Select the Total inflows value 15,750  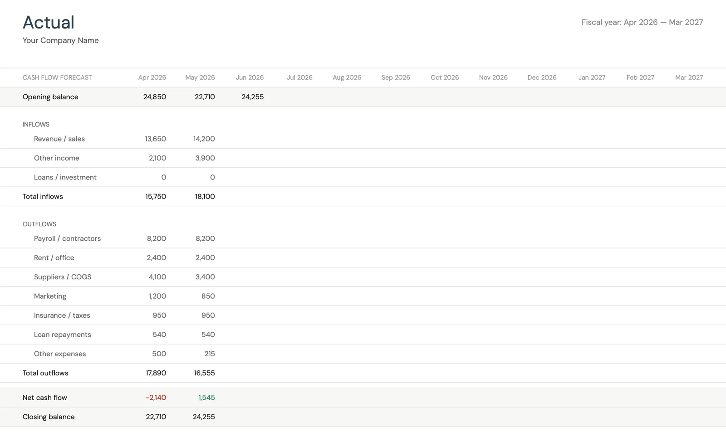pyautogui.click(x=155, y=196)
